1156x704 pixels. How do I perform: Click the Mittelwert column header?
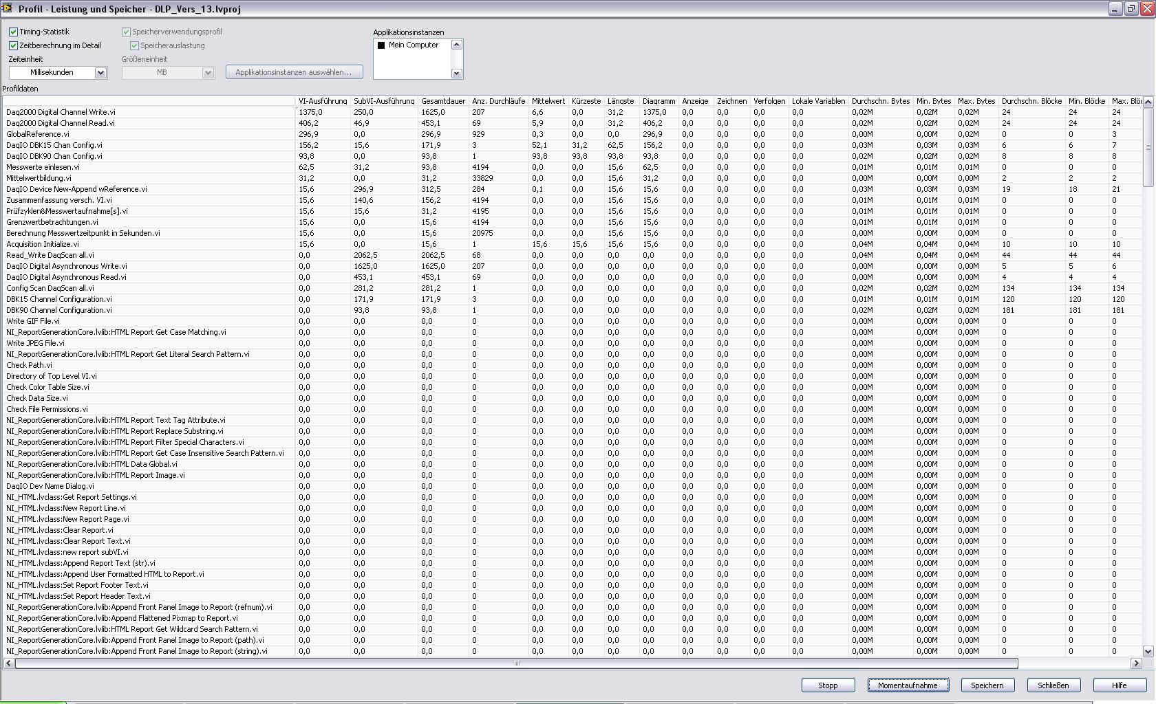548,101
